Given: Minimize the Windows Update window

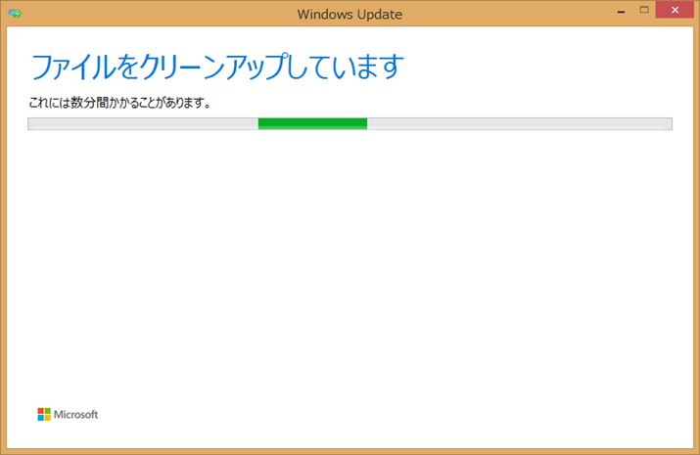Looking at the screenshot, I should click(x=624, y=10).
